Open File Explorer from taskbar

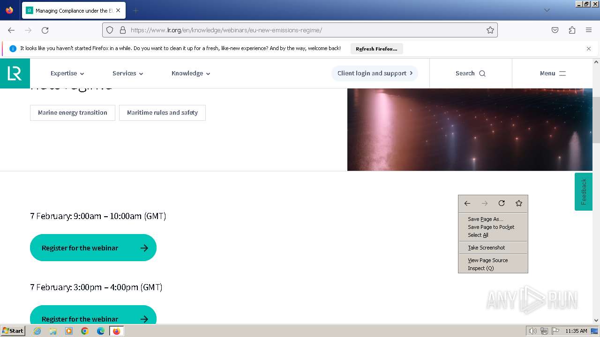point(53,331)
